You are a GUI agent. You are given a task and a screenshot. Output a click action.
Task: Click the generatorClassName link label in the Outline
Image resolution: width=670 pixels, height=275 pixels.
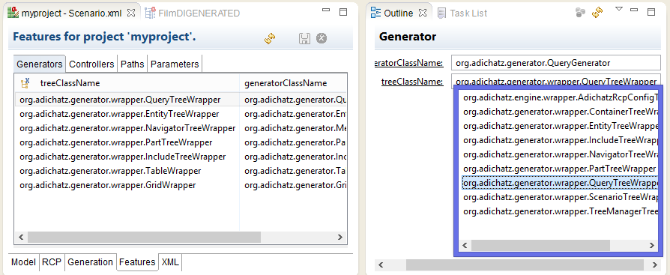point(409,63)
